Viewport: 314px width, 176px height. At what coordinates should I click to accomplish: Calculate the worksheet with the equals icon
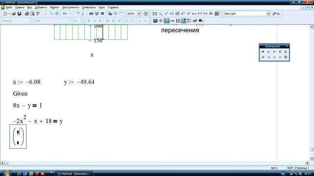[103, 14]
